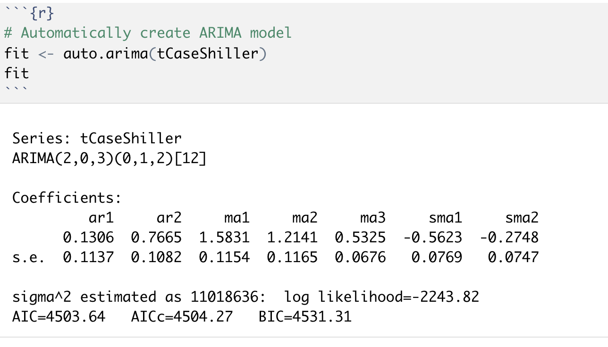Click the "Series: tCaseShiller" output line
Image resolution: width=608 pixels, height=347 pixels.
(x=97, y=138)
